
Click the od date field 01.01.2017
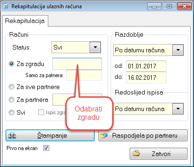point(146,66)
